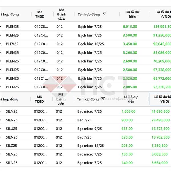Click VND amount 70,209,000
171x171 pixels.
[x=162, y=61]
